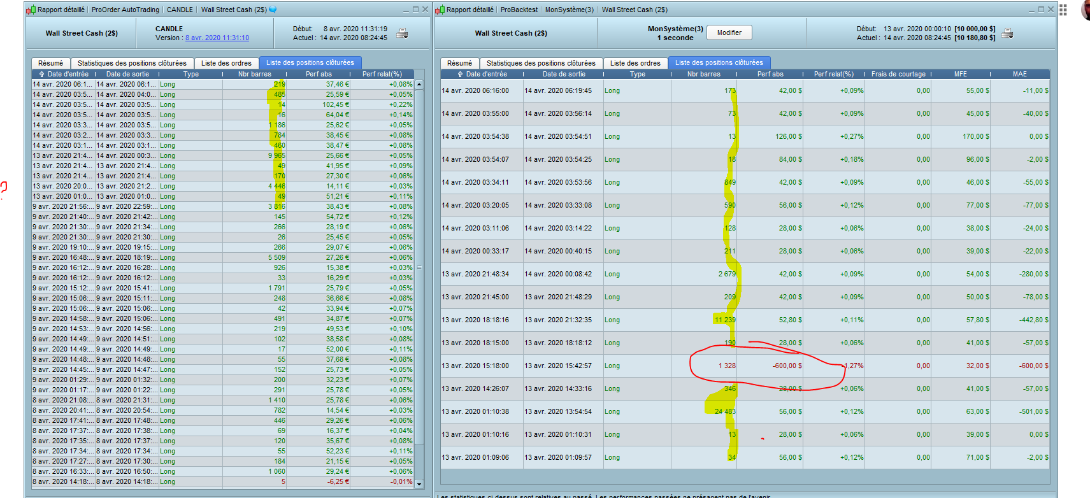Image resolution: width=1090 pixels, height=498 pixels.
Task: Sort ProBacktest list by Perf relat(%) column
Action: [834, 74]
